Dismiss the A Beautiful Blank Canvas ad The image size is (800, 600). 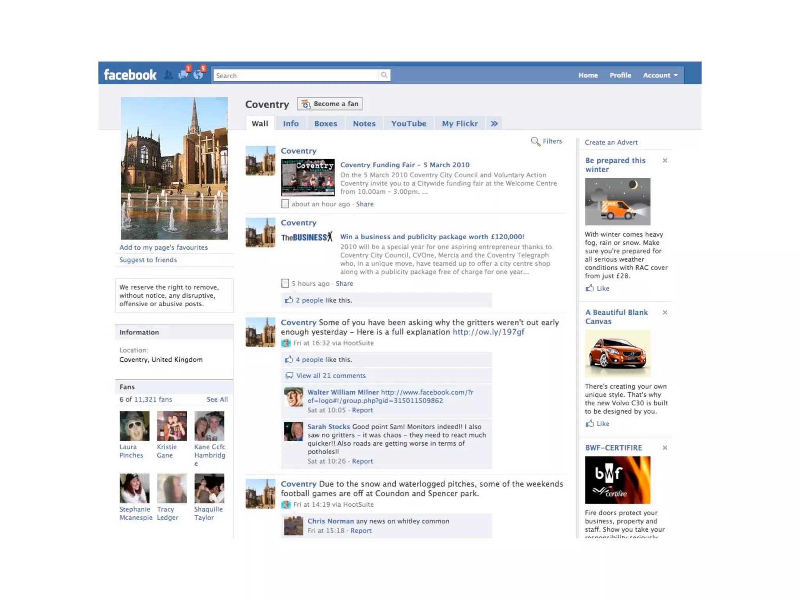[x=665, y=312]
